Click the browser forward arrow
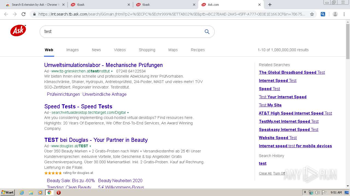 (x=15, y=14)
